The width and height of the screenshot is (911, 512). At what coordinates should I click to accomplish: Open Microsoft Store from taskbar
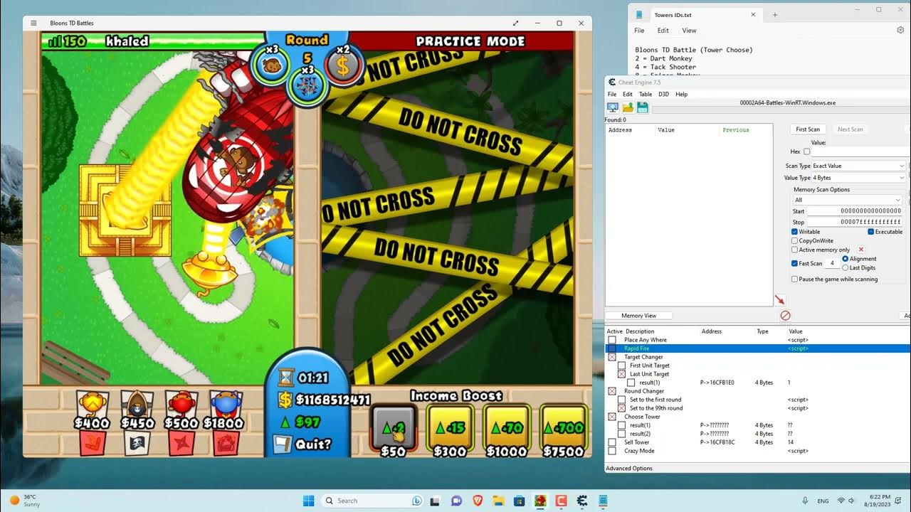[x=520, y=501]
